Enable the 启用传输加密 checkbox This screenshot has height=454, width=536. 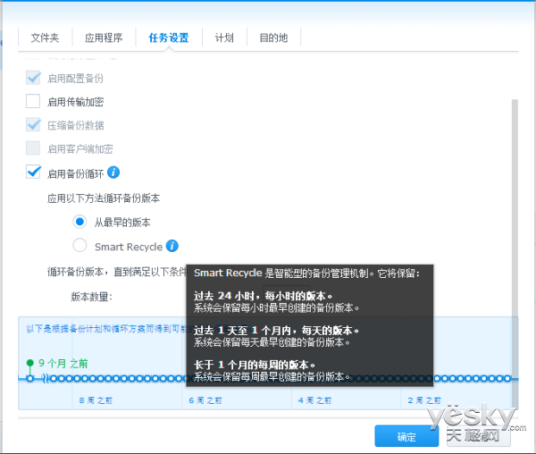click(x=33, y=102)
